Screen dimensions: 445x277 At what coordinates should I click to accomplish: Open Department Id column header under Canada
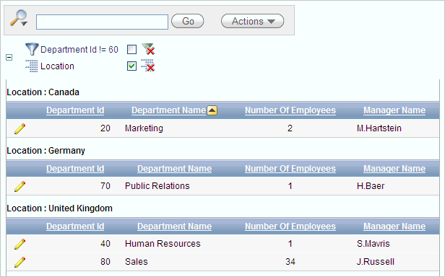(x=75, y=110)
